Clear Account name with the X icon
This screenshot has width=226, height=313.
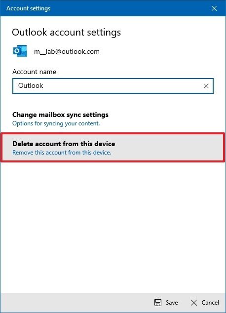(x=206, y=86)
